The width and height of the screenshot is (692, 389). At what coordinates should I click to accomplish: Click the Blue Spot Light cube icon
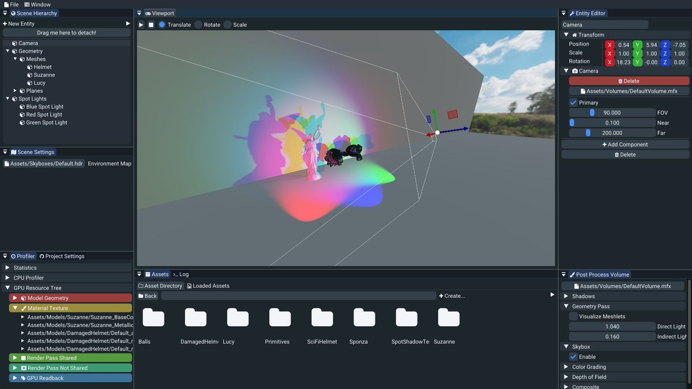click(x=22, y=107)
